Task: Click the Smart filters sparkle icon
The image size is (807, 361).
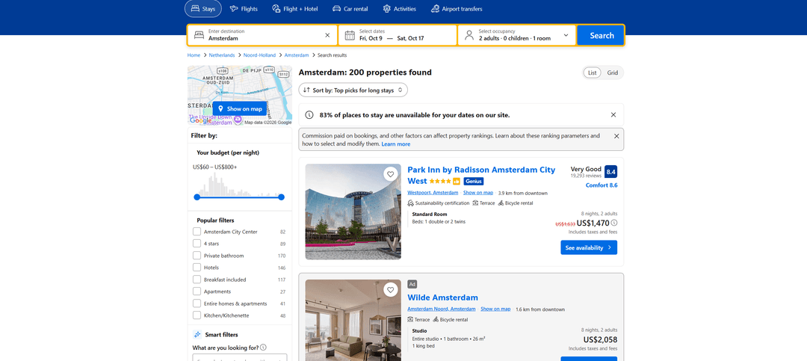Action: [x=197, y=334]
